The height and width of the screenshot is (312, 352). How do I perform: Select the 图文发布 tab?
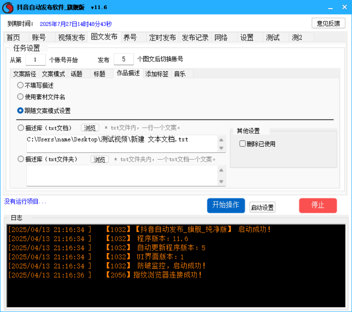pos(104,37)
